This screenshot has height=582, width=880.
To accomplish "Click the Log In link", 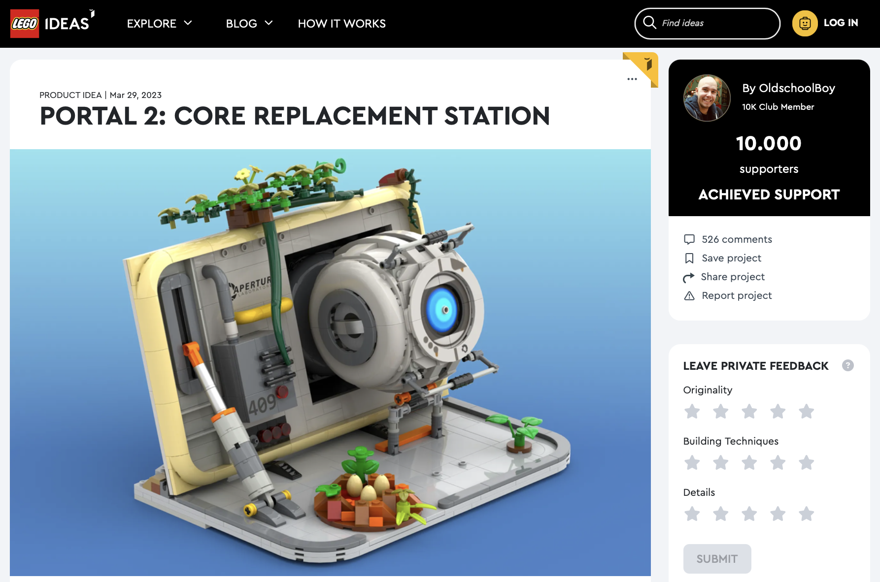I will tap(841, 23).
